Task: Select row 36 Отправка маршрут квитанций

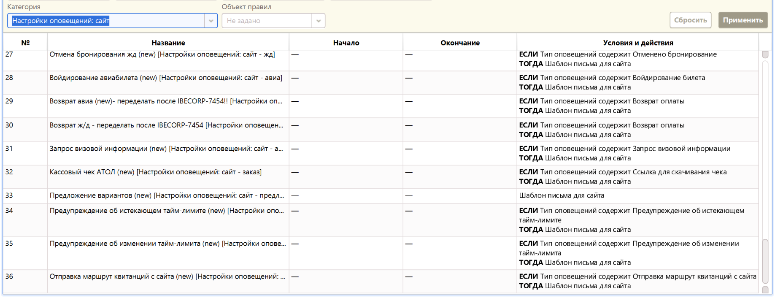Action: point(167,277)
